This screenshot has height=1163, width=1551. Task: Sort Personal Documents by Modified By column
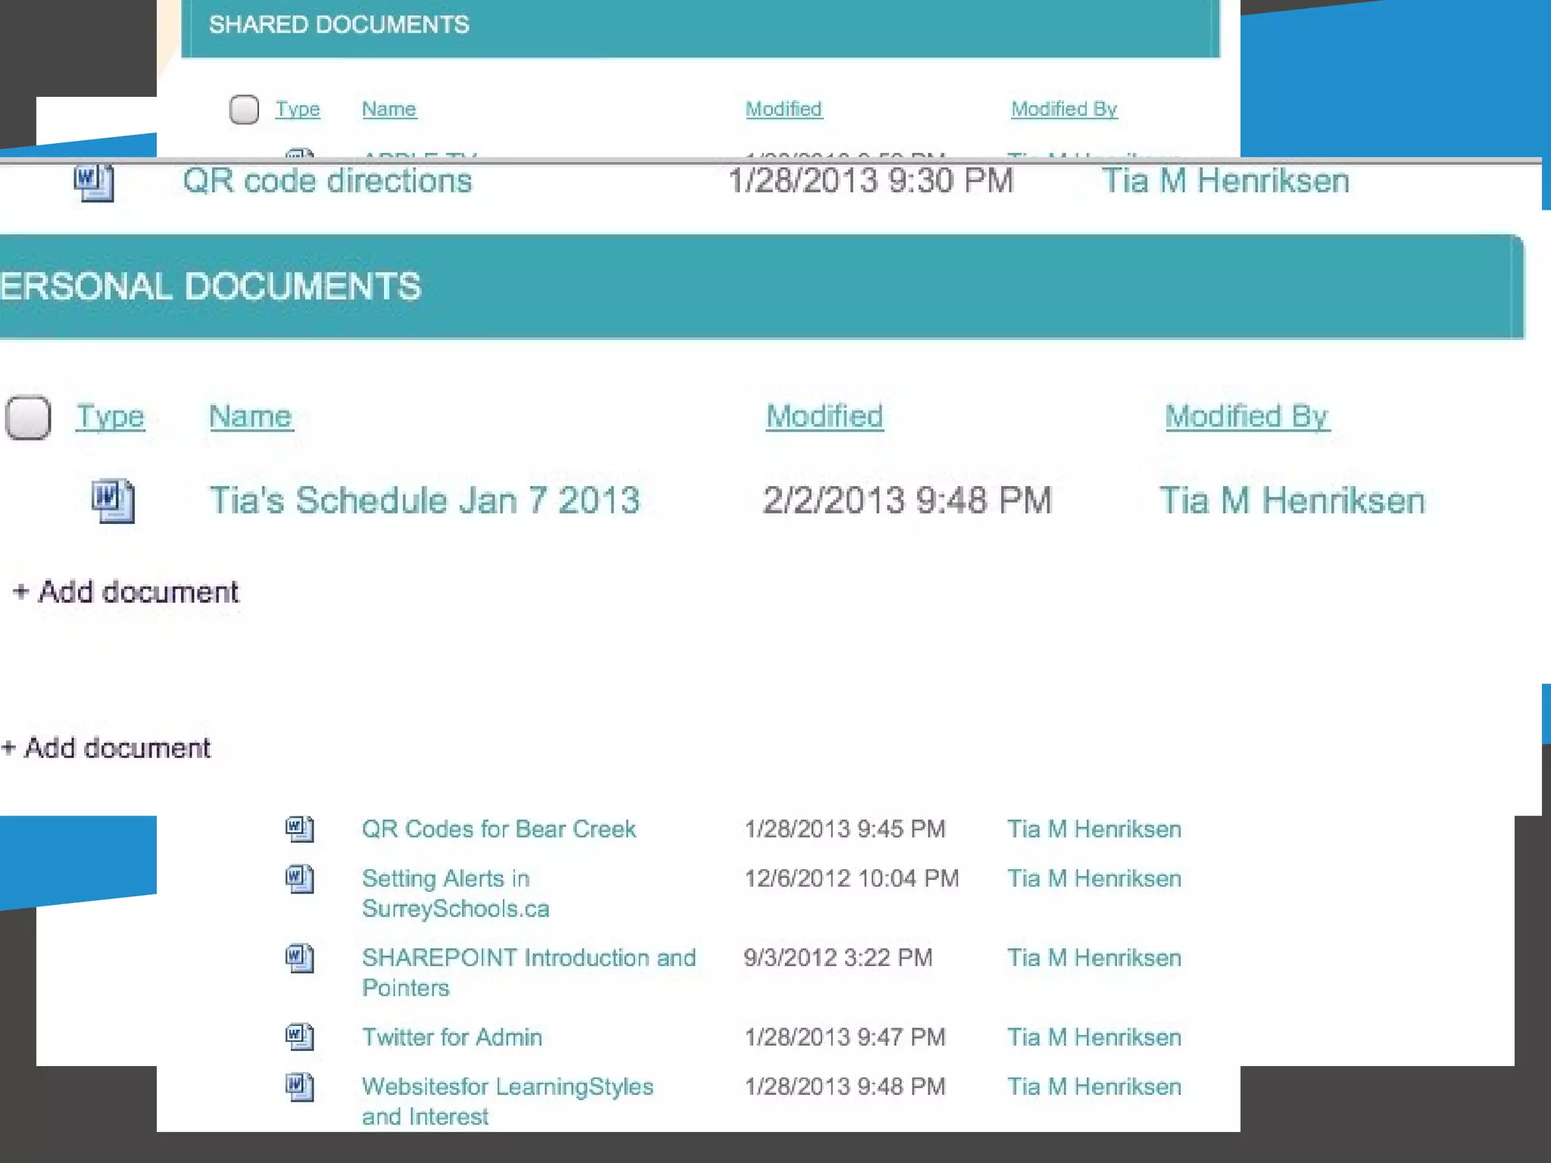[1247, 416]
